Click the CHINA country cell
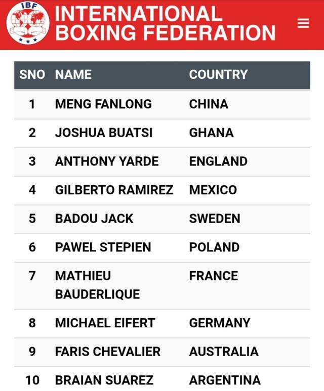 click(x=209, y=104)
